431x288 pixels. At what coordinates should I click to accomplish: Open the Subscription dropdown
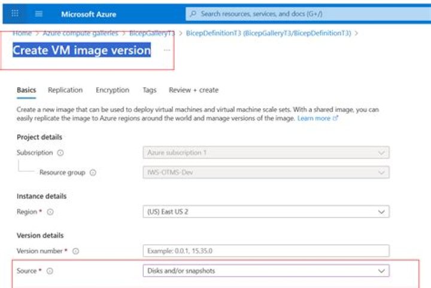(266, 153)
